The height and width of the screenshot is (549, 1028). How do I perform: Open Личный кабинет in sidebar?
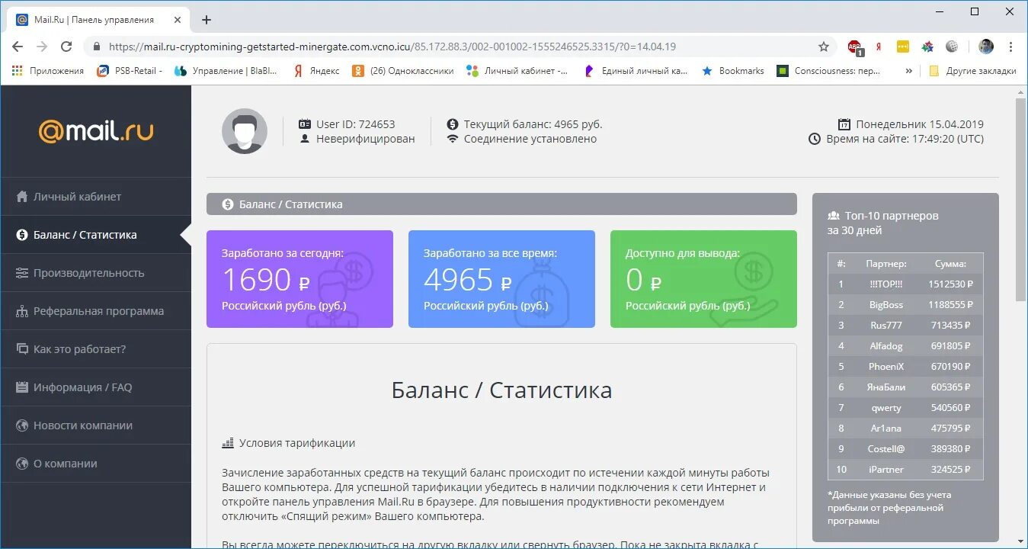pos(96,197)
